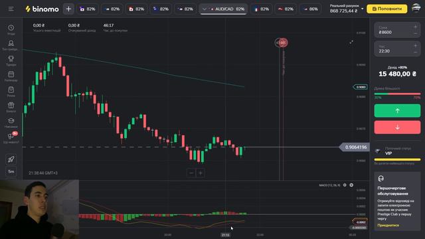Click the trend line price tag 0.9083

click(361, 87)
